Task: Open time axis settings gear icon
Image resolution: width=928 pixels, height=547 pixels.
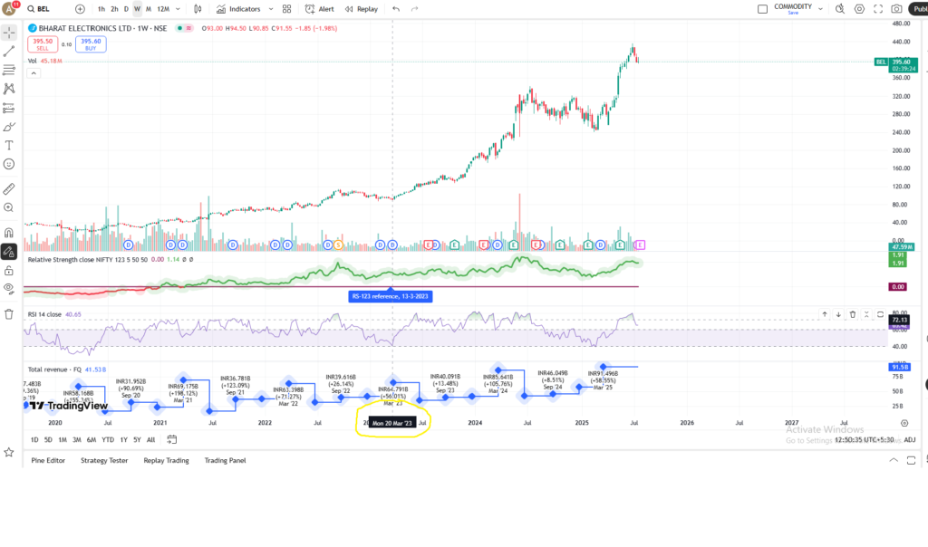Action: [904, 423]
